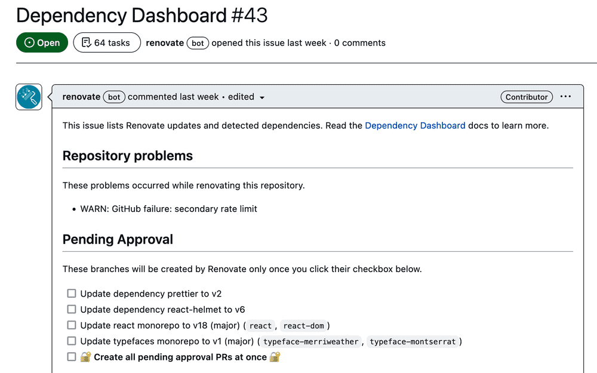Viewport: 597px width, 373px height.
Task: Enable the react-helmet v6 update branch
Action: (72, 309)
